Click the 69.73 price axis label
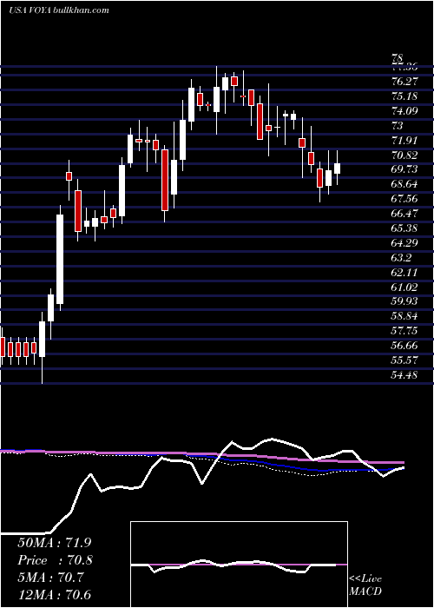434x608 pixels. click(x=405, y=169)
